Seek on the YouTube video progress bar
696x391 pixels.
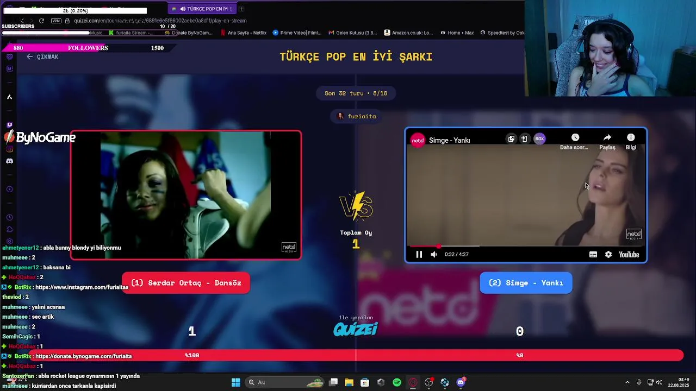(525, 246)
